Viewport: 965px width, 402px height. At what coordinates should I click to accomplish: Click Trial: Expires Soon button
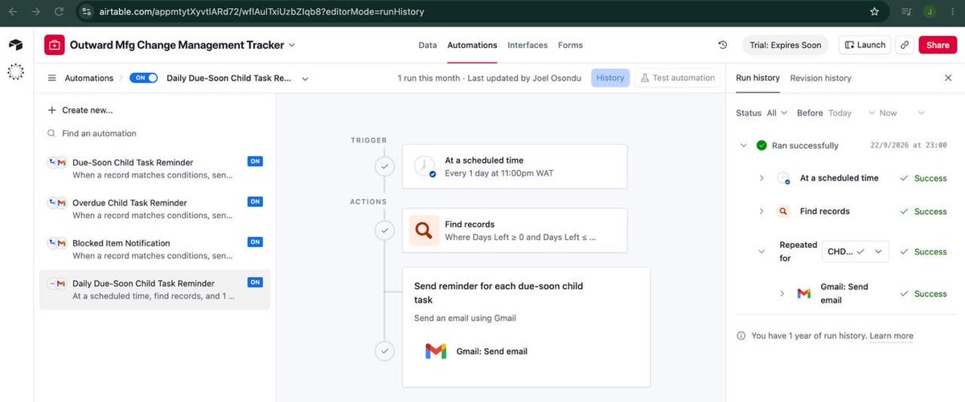point(785,45)
